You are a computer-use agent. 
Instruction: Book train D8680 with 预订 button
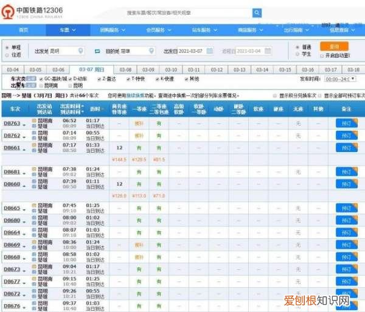(347, 220)
